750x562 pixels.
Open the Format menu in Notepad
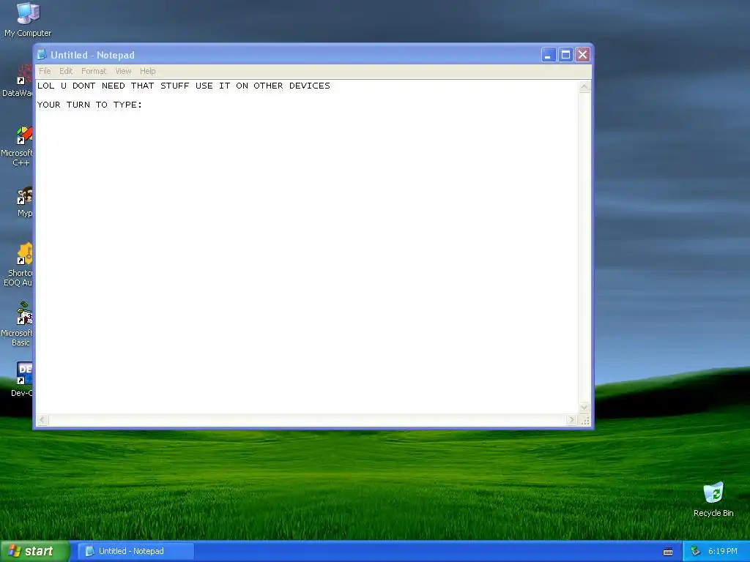point(94,71)
